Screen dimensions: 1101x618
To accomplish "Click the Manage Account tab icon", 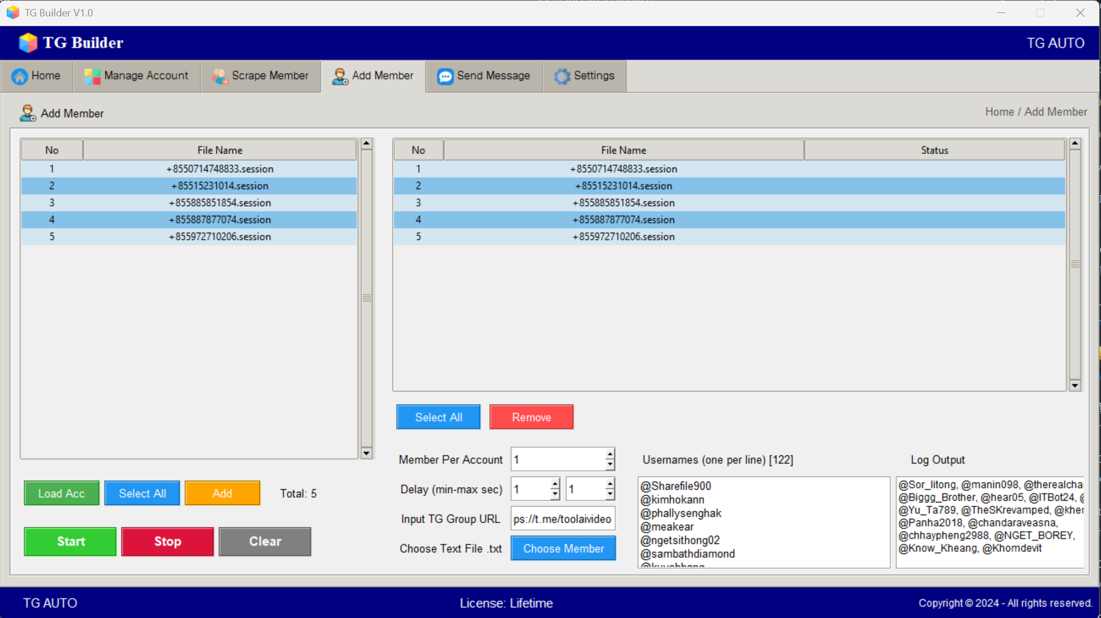I will pyautogui.click(x=92, y=76).
